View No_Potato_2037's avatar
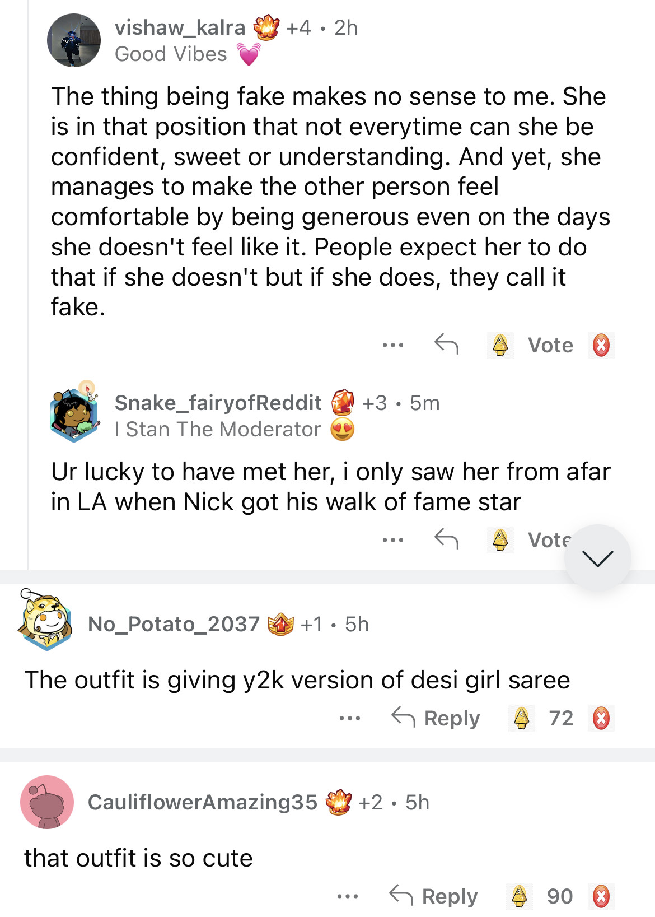Screen dimensions: 655x917 point(46,619)
